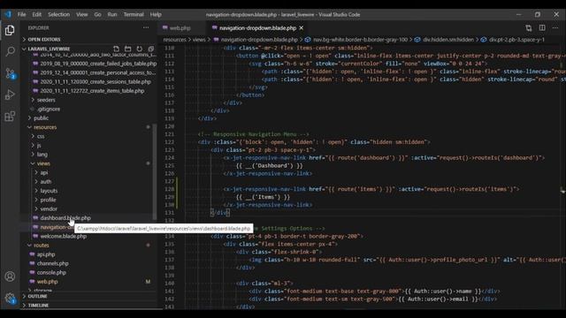The width and height of the screenshot is (566, 318).
Task: Expand the js folder
Action: (39, 145)
